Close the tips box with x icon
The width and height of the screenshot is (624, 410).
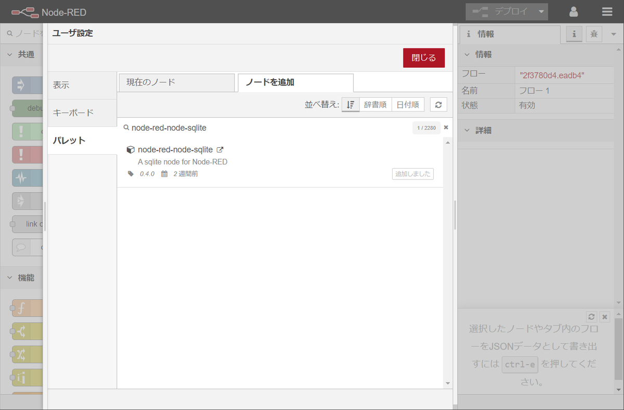tap(604, 316)
